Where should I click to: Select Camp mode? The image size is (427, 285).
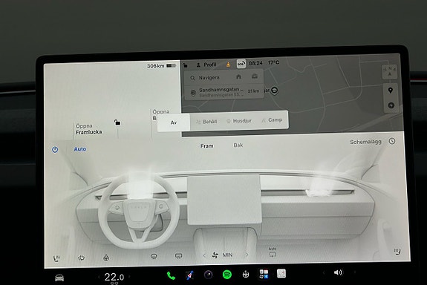click(x=272, y=120)
